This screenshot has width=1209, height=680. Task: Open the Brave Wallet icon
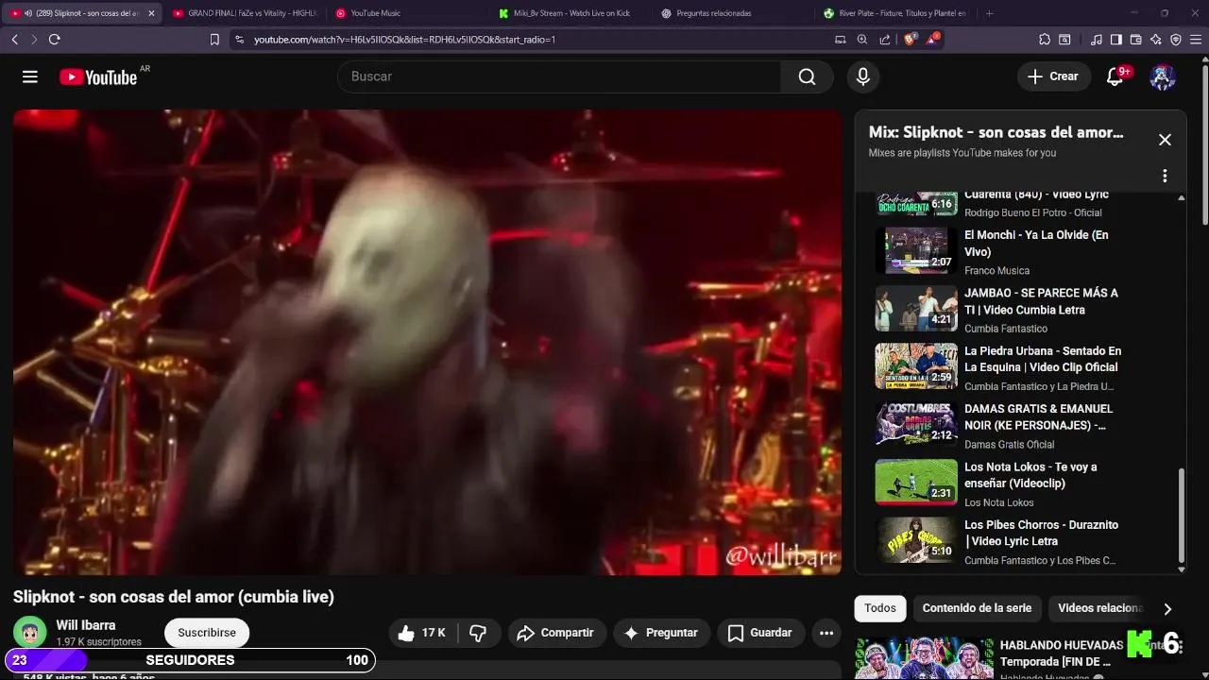[x=1136, y=40]
